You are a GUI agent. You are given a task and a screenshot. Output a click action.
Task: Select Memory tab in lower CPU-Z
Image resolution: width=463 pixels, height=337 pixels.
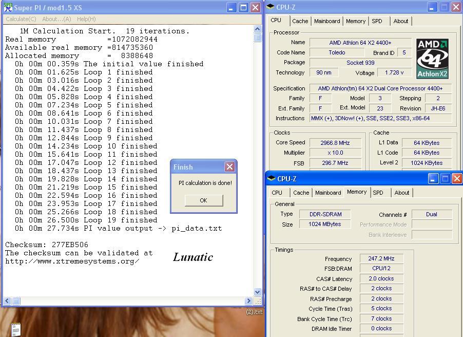click(x=357, y=192)
